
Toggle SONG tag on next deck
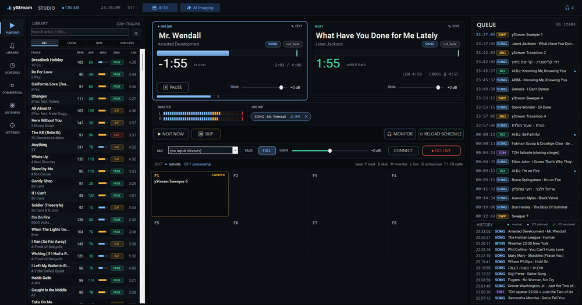tap(430, 44)
